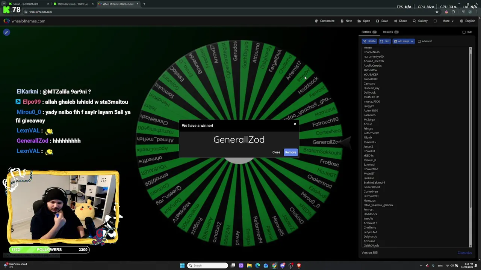Tick the Hide checkbox
Screen dimensions: 481x270
point(464,32)
